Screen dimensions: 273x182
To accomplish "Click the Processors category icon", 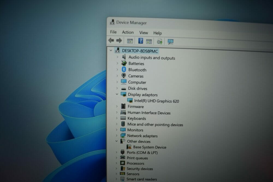I will coord(122,163).
